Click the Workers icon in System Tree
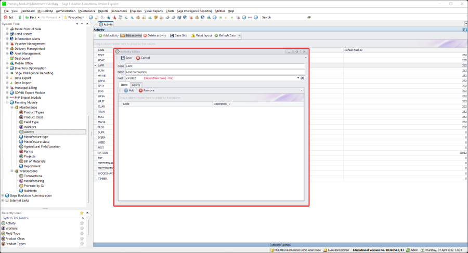Viewport: 468px width, 253px height. tap(21, 127)
